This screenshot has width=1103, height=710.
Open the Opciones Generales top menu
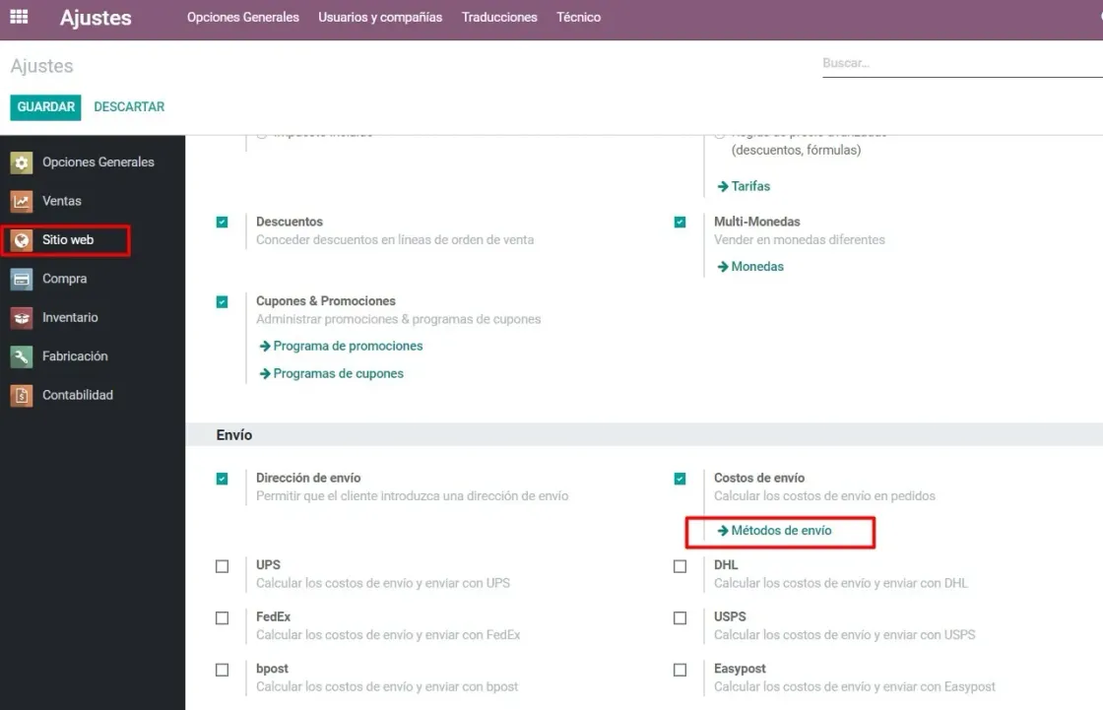click(x=242, y=17)
